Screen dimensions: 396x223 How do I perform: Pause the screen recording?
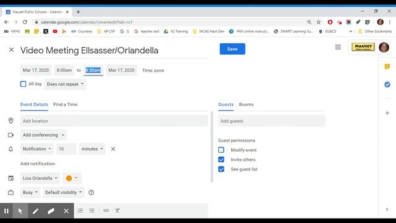tap(6, 211)
